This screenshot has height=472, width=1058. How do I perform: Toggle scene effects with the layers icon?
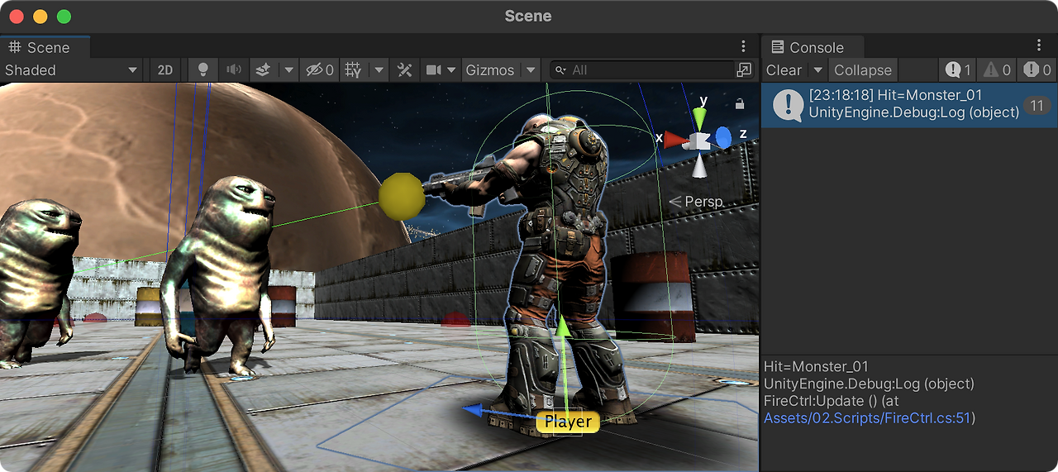(263, 70)
